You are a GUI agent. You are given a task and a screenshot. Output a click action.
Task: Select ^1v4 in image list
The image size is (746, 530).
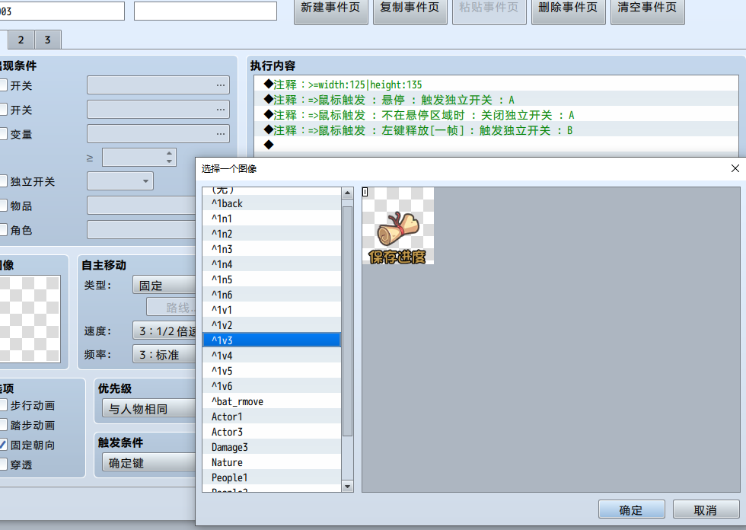[272, 356]
